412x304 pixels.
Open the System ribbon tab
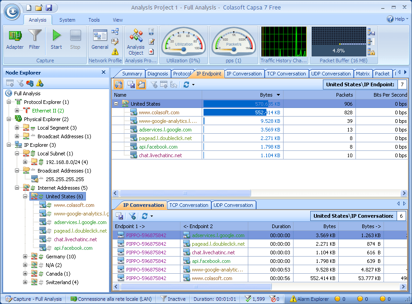coord(67,20)
